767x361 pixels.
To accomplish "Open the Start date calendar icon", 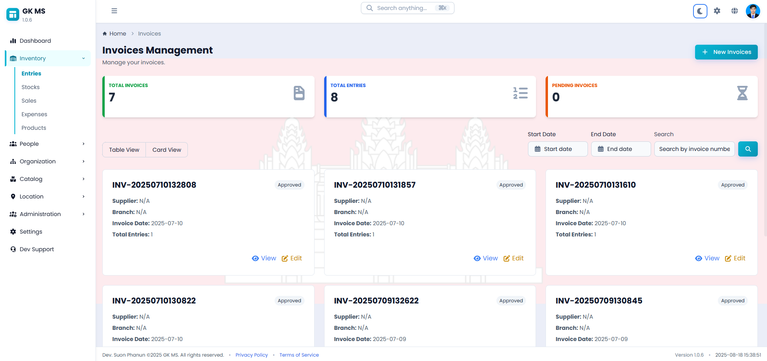I will pyautogui.click(x=538, y=149).
